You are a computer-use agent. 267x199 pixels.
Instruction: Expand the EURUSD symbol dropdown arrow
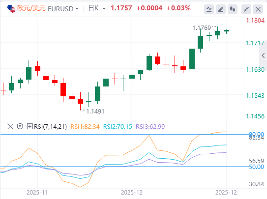coord(77,8)
